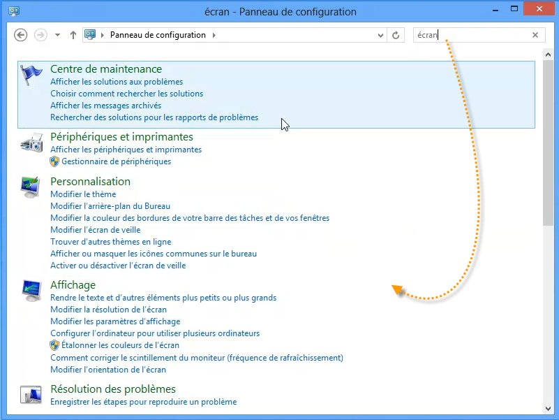Screen dimensions: 559x420
Task: Click the Centre de maintenance flag icon
Action: point(31,75)
